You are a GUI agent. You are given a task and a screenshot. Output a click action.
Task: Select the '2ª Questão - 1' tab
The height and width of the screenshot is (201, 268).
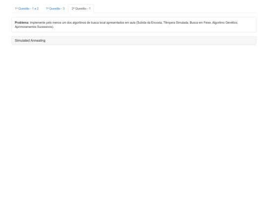(81, 8)
